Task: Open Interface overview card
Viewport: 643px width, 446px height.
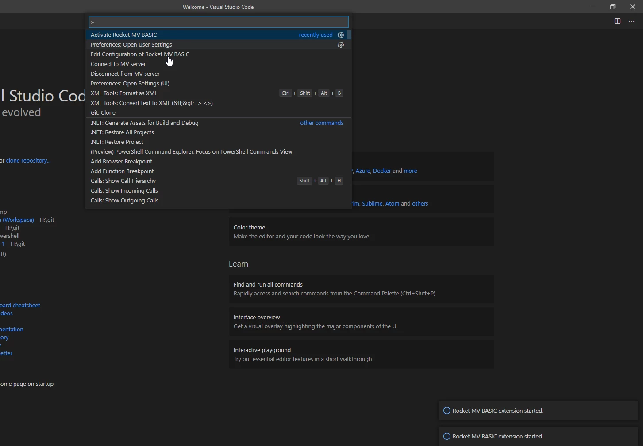Action: tap(361, 322)
